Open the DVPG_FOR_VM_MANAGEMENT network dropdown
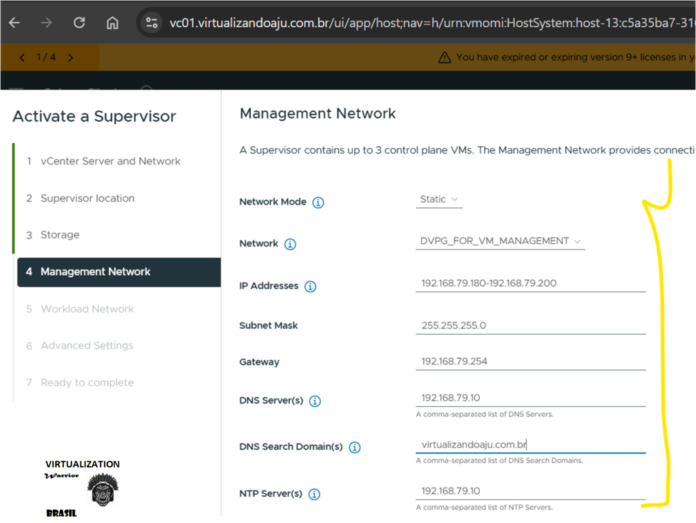 [500, 241]
